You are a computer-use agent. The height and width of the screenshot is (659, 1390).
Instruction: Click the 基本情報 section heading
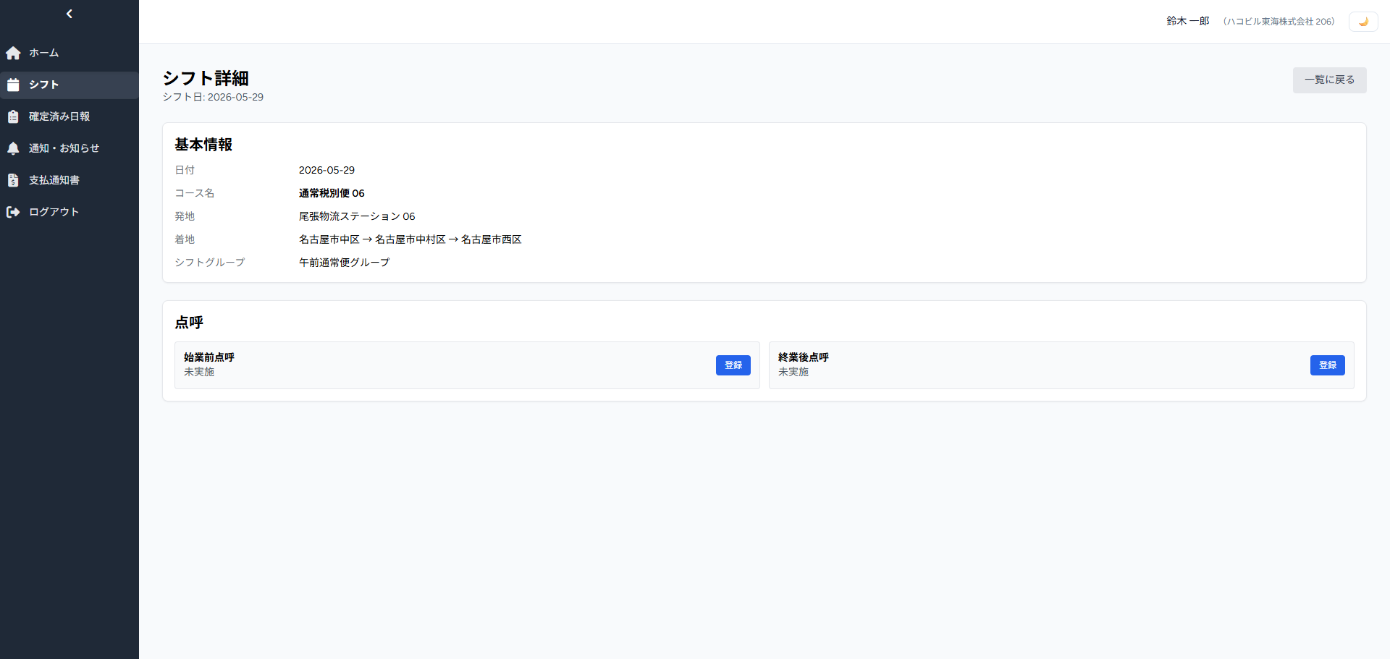(203, 145)
